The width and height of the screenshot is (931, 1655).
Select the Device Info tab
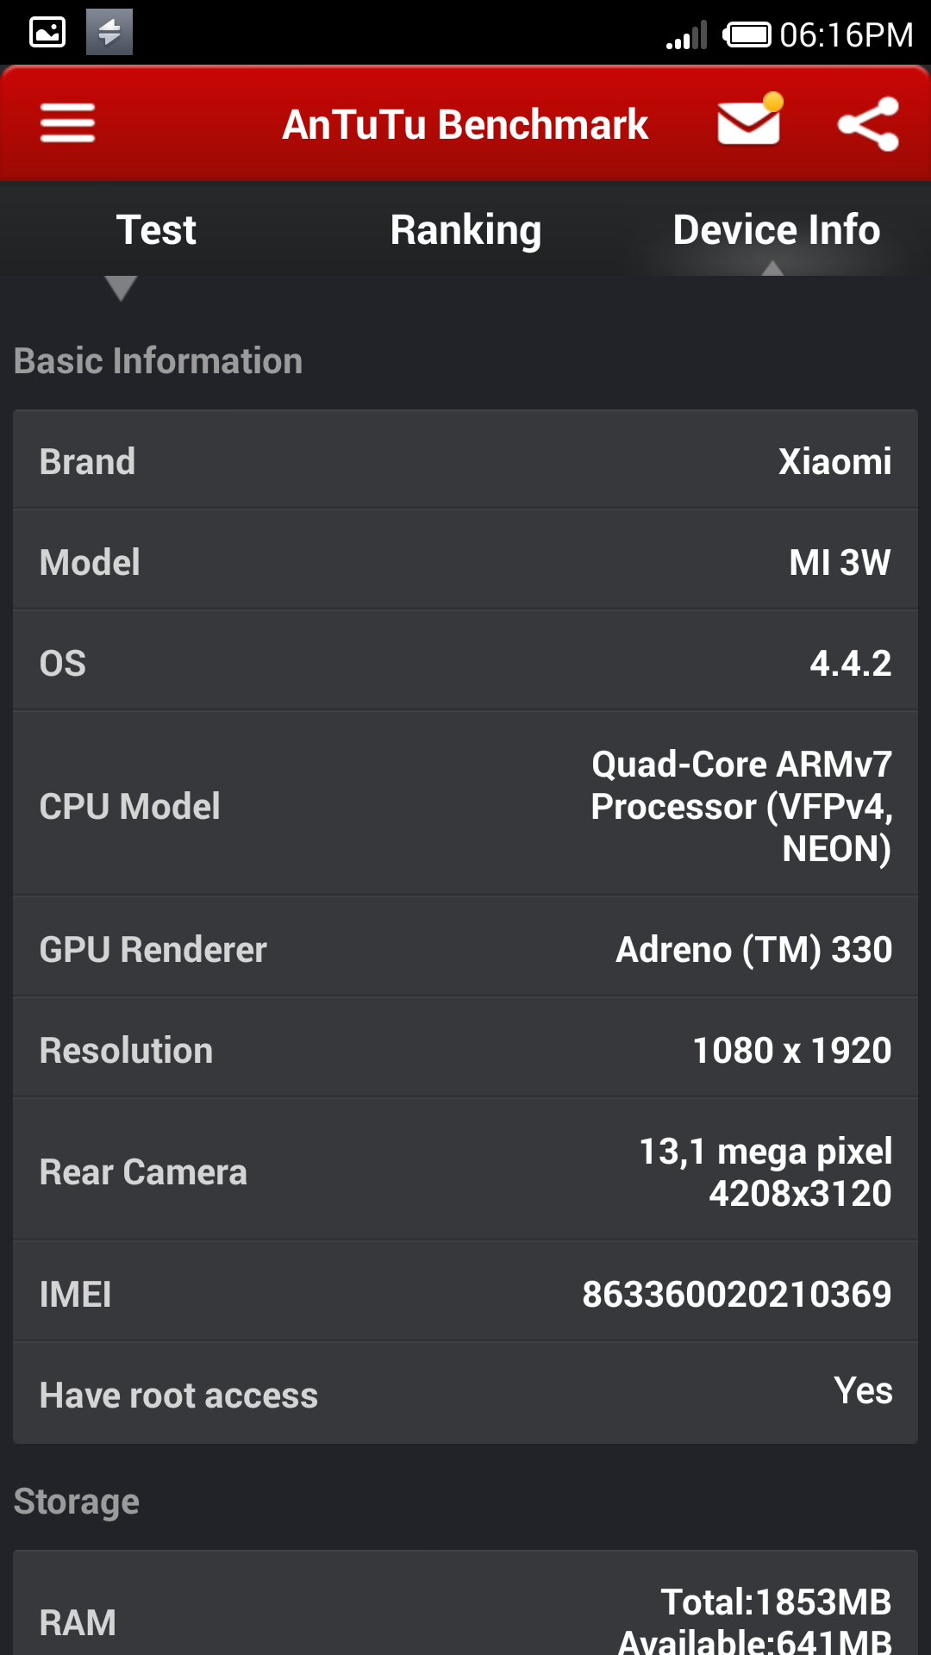776,230
